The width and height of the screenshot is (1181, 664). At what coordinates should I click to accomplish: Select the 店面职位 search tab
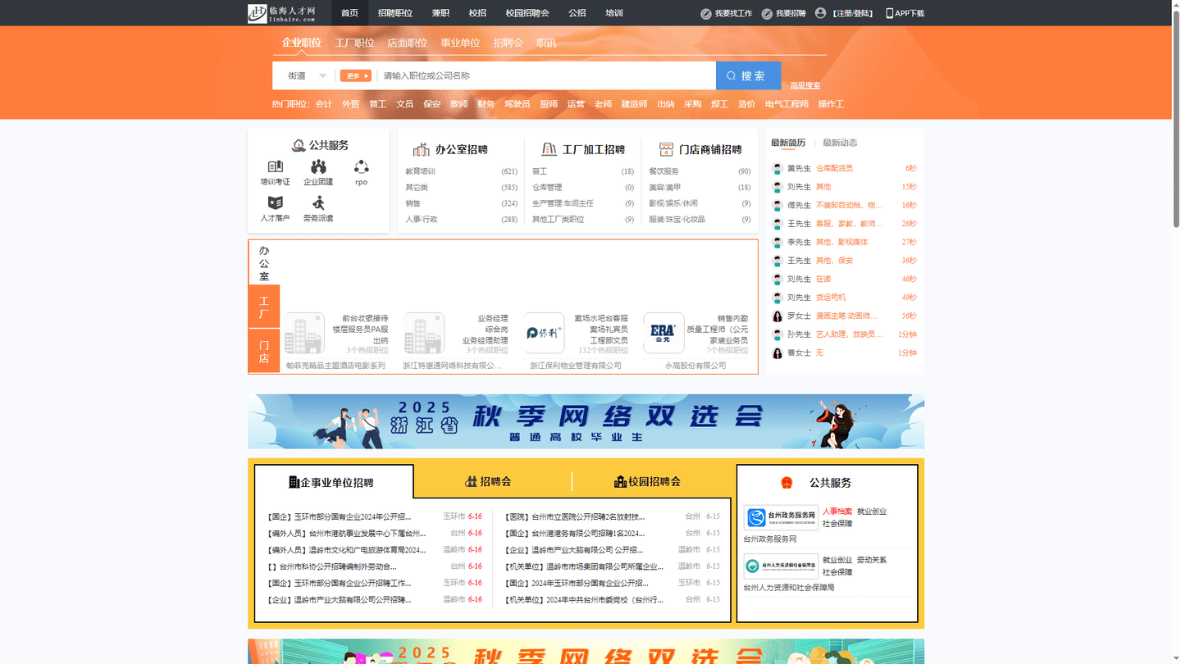(408, 43)
